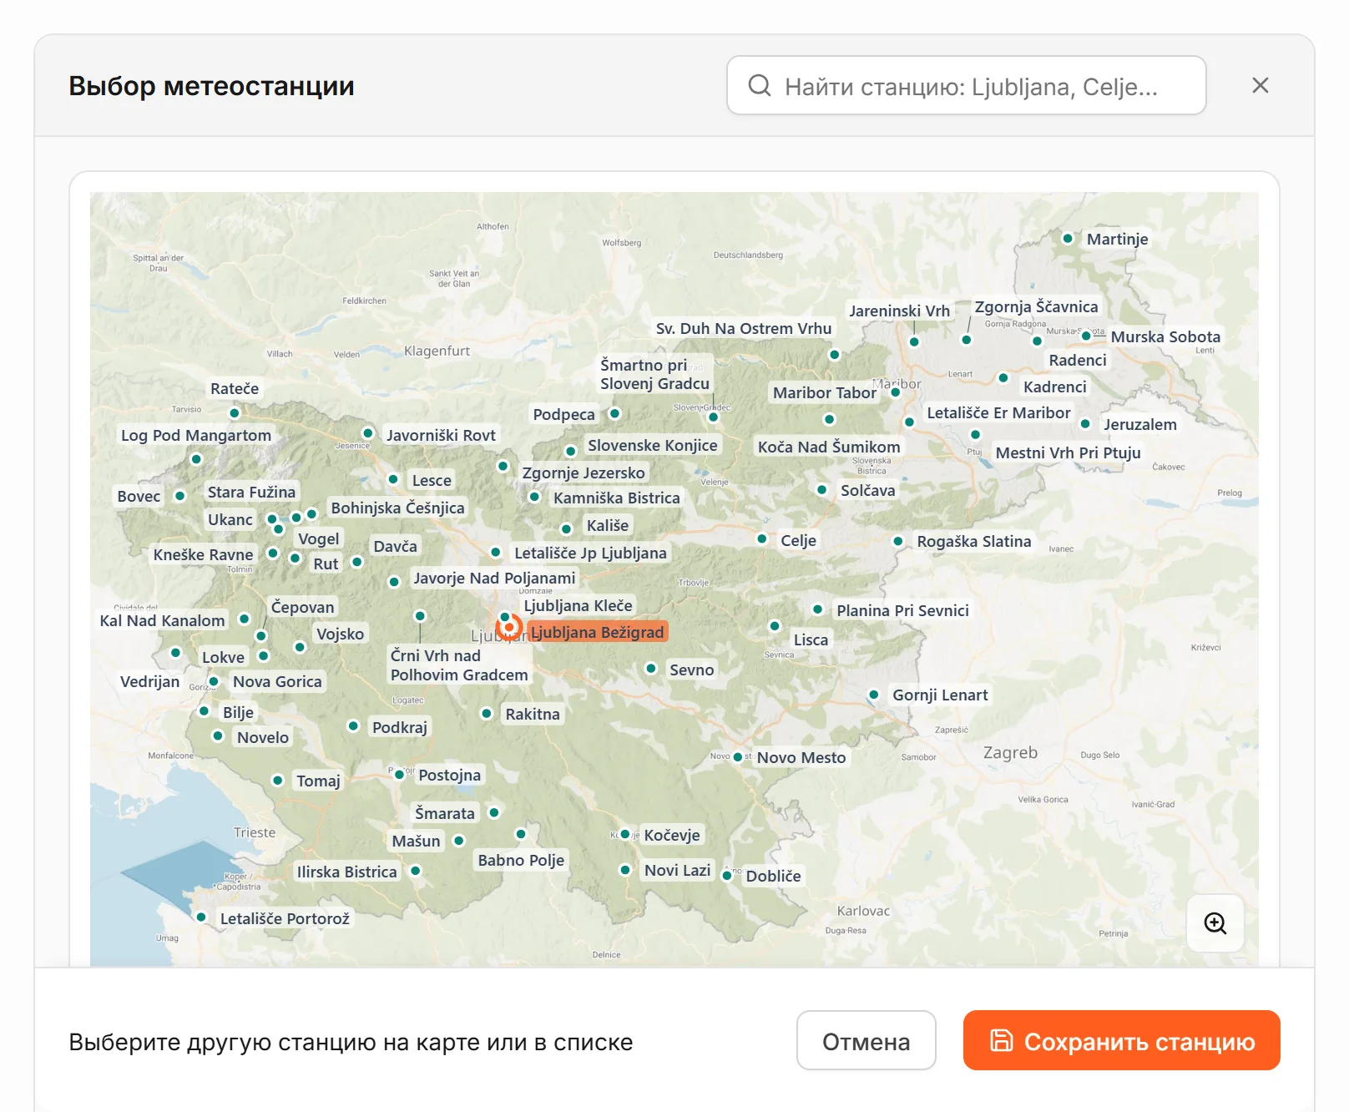
Task: Click the Podkraj label
Action: pos(399,727)
